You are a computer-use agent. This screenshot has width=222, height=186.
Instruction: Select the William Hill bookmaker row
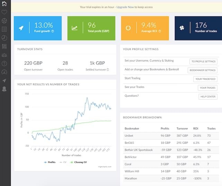[171, 171]
